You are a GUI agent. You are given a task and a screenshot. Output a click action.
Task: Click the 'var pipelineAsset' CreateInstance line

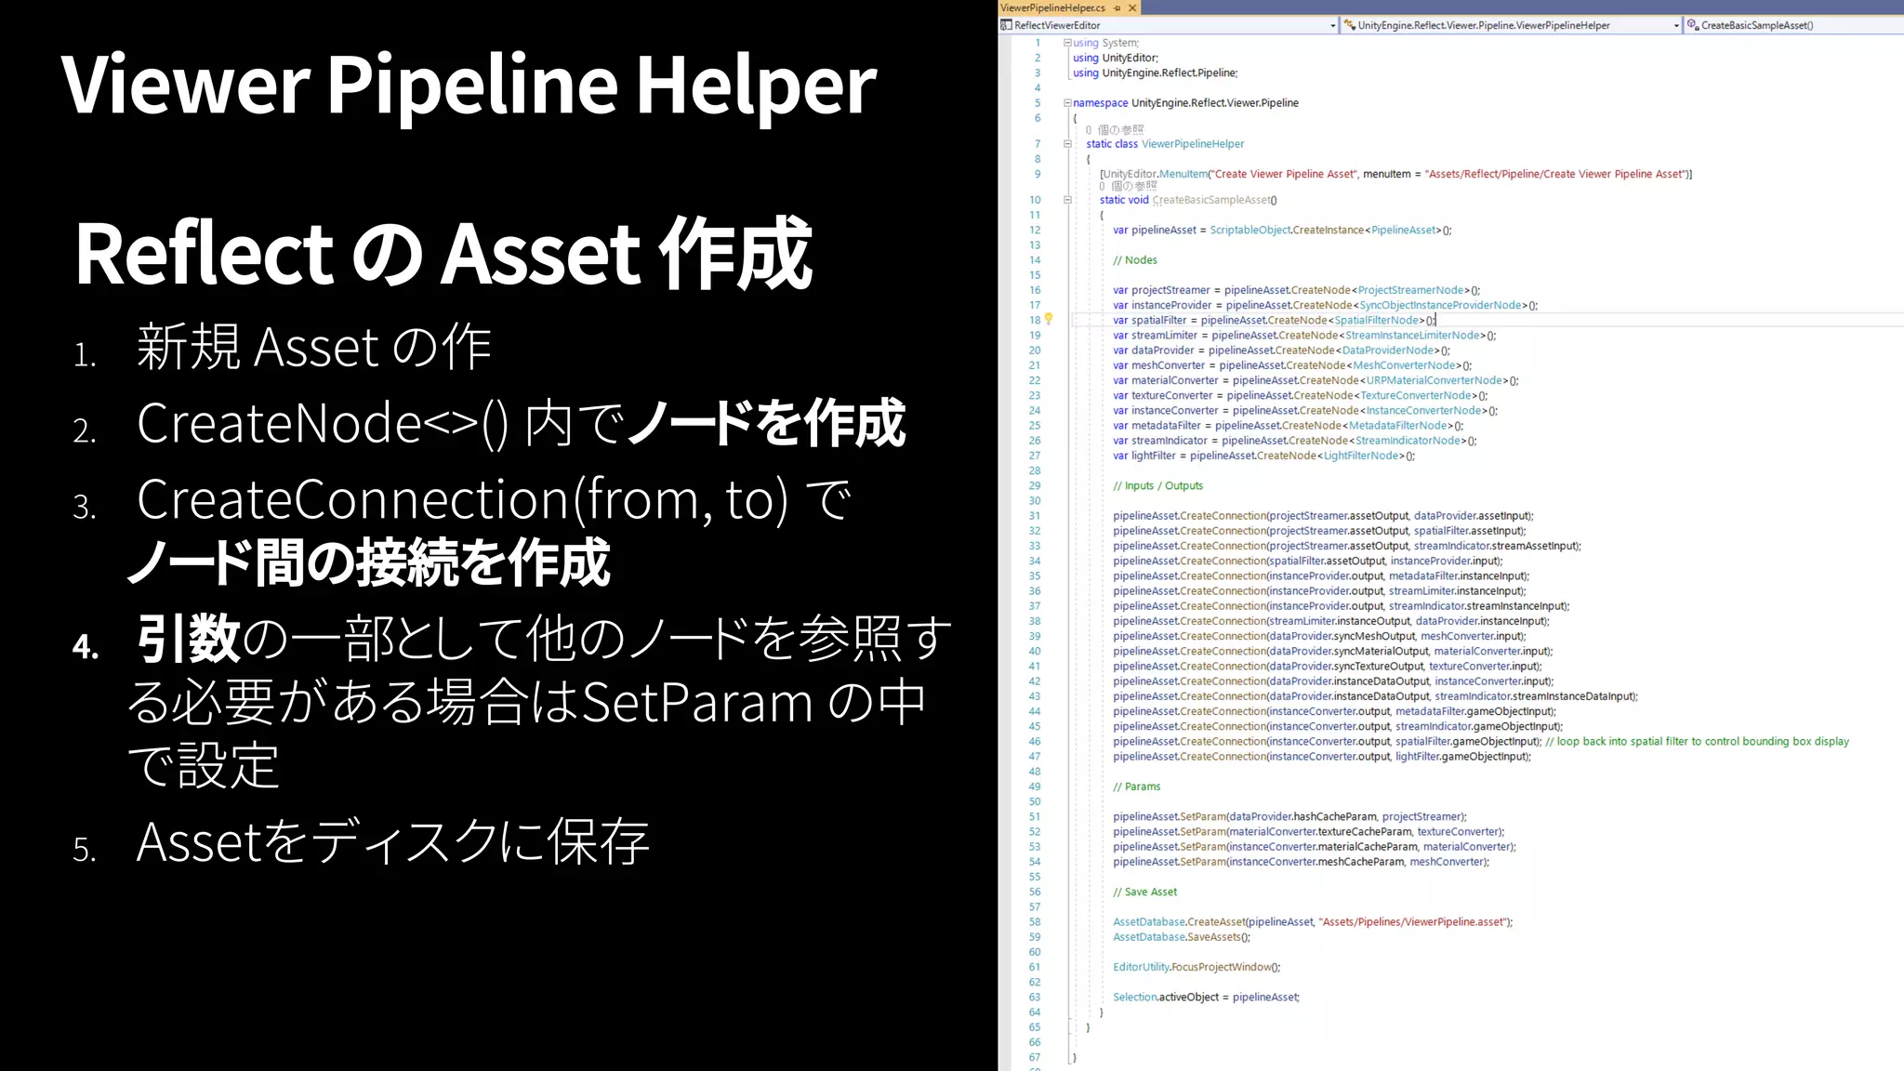1282,230
